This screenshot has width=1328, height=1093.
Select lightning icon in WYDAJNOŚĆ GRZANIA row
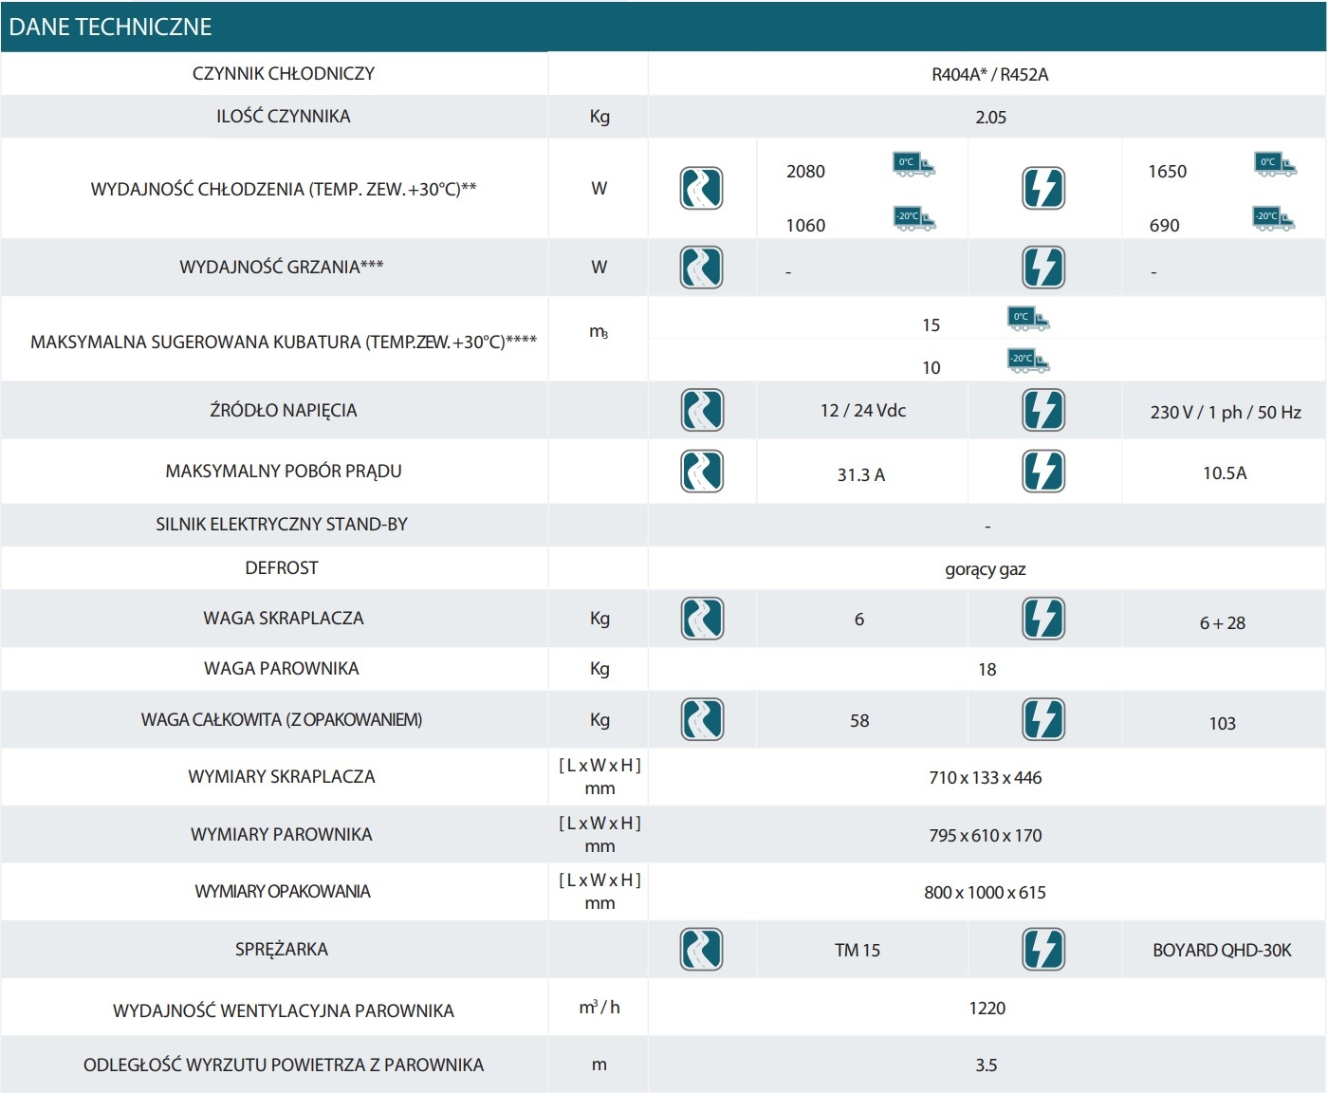1043,268
